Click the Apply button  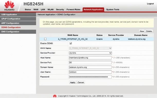tap(73, 82)
